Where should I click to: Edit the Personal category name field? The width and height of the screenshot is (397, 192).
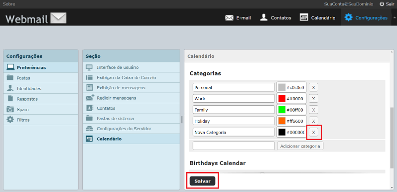click(x=234, y=87)
